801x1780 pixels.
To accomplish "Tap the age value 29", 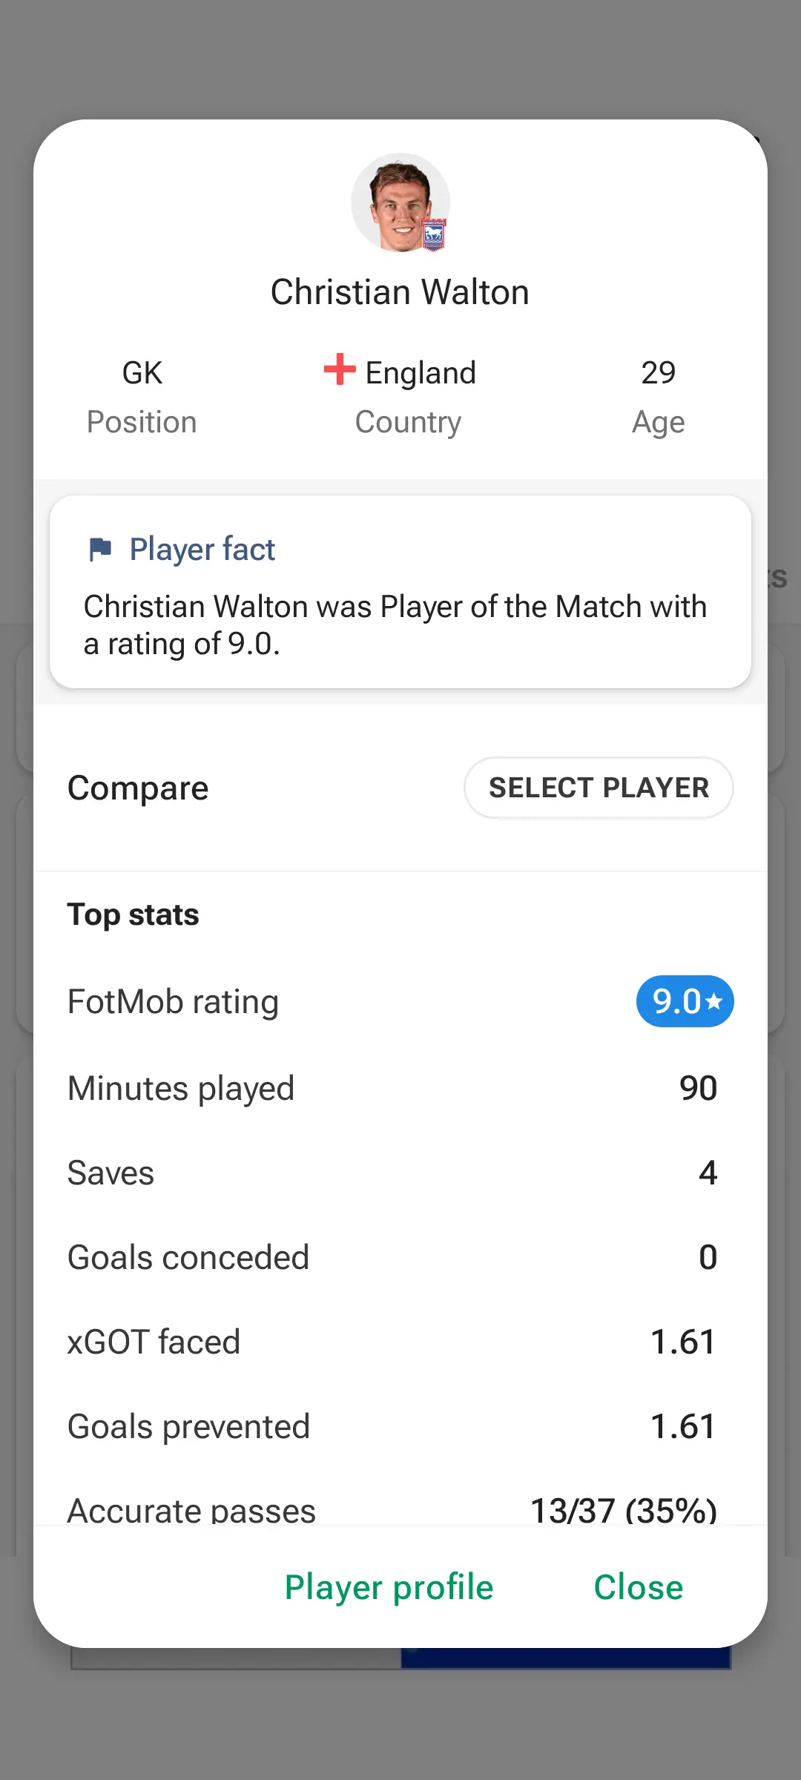I will [x=658, y=372].
